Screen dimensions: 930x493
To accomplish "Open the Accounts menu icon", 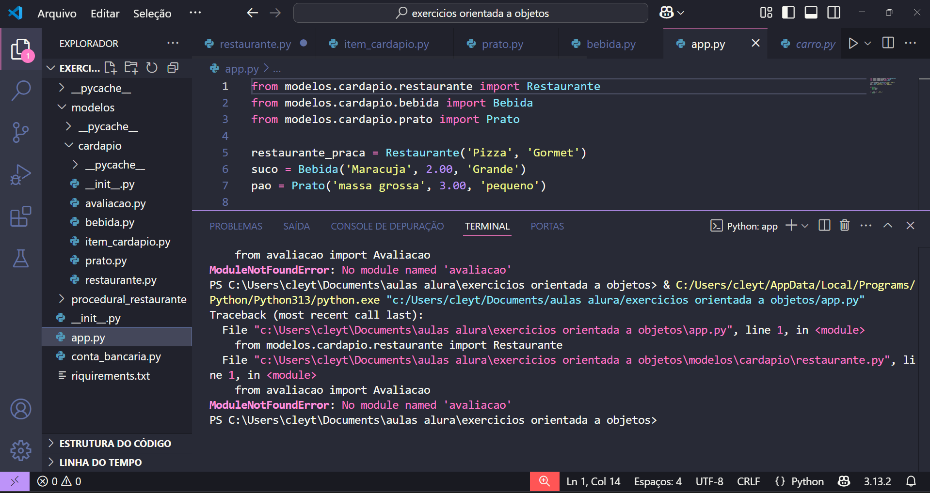I will coord(21,409).
